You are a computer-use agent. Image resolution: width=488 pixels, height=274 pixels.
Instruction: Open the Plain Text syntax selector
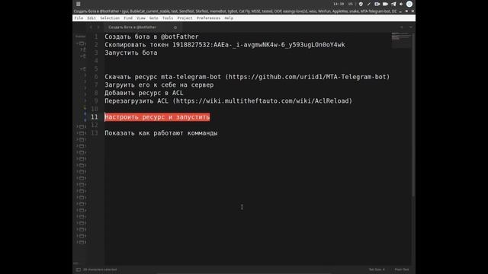click(402, 269)
